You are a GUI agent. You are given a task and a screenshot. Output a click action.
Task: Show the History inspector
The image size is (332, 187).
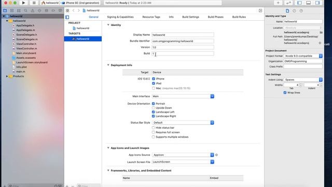294,11
